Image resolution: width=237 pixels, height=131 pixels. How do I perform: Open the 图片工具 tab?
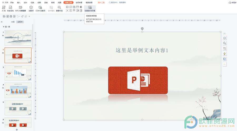101,3
